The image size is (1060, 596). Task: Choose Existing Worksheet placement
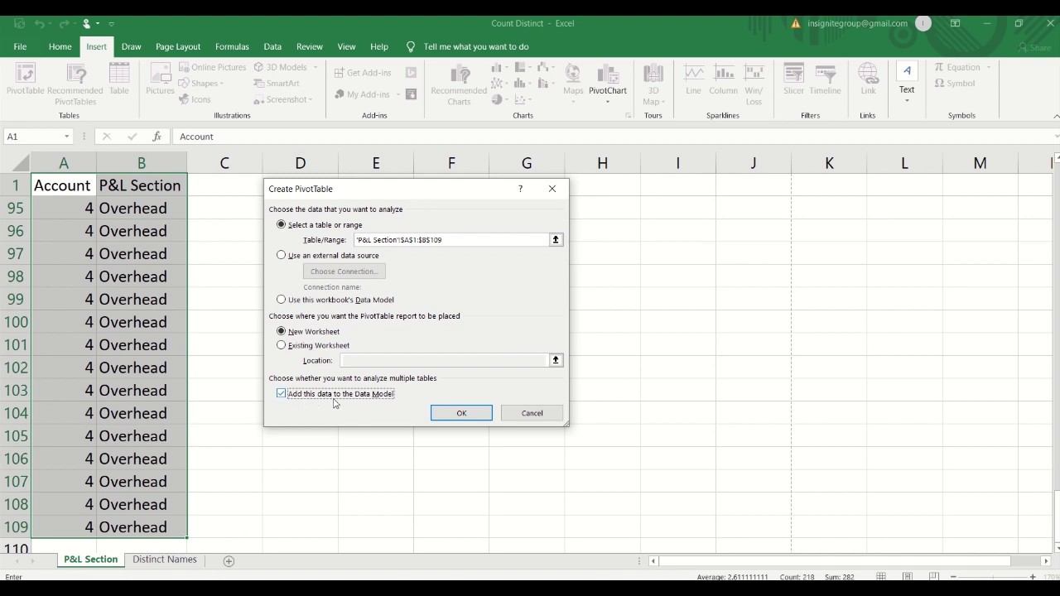pos(282,345)
